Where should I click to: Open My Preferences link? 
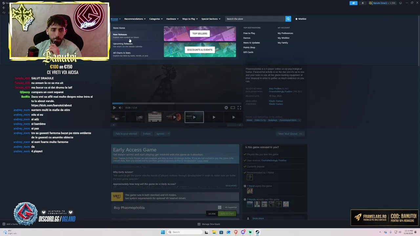[285, 33]
